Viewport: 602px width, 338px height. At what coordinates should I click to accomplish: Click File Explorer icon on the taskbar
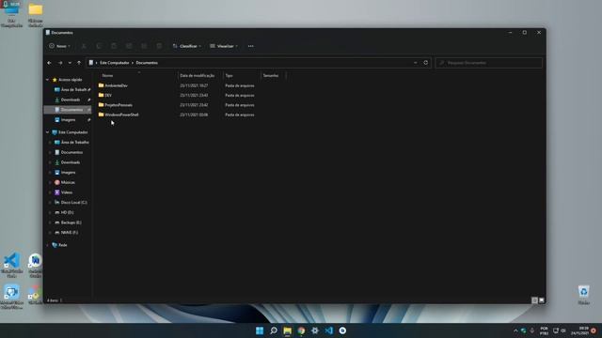(287, 330)
